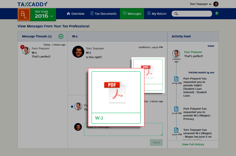This screenshot has width=236, height=156.
Task: Click the My Return form icon
Action: (x=149, y=13)
